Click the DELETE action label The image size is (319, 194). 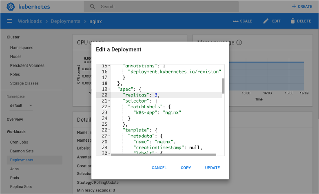(x=304, y=21)
